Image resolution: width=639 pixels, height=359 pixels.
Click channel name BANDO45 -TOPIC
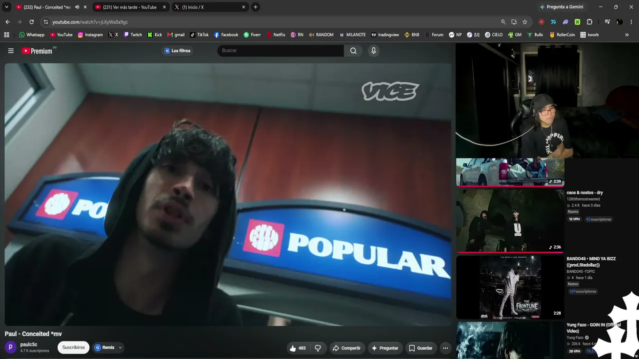point(581,271)
